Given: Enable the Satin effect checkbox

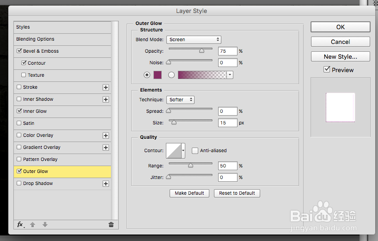Looking at the screenshot, I should [x=19, y=124].
